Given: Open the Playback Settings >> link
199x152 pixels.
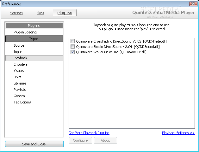Looking at the screenshot, I should 178,133.
